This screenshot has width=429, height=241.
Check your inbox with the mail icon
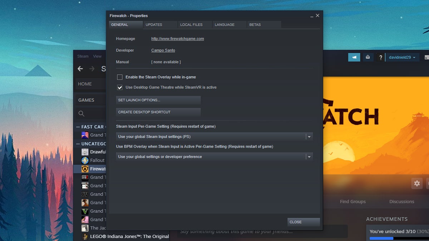pos(368,57)
